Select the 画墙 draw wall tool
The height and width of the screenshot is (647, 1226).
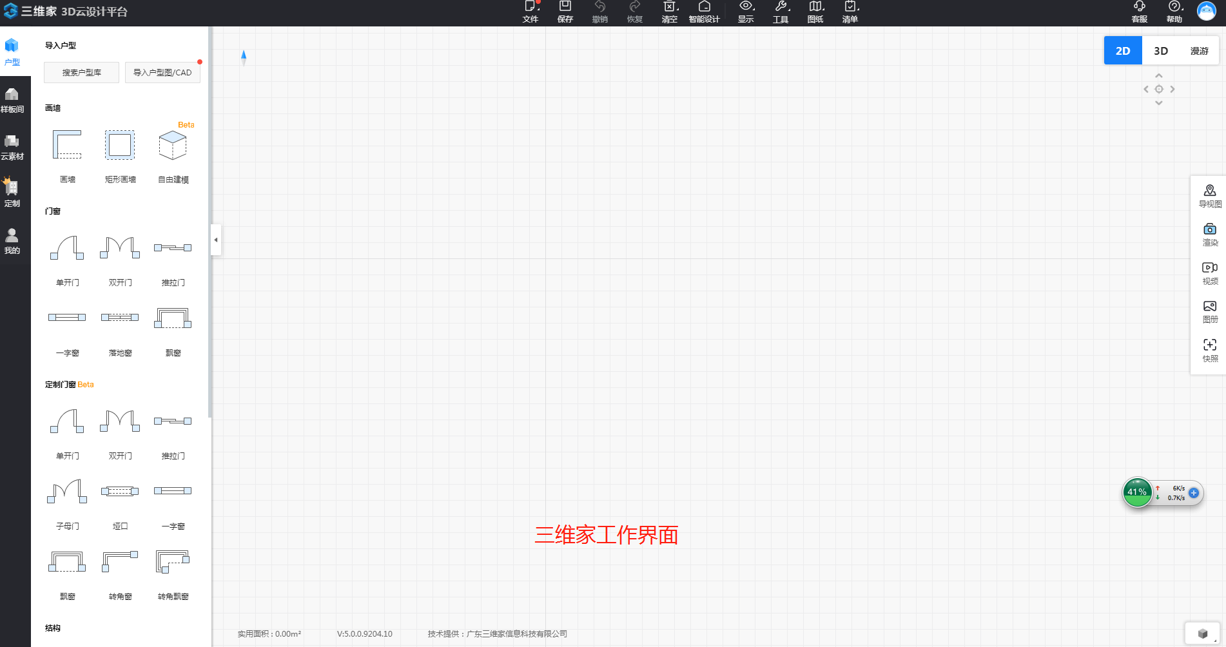(x=67, y=156)
